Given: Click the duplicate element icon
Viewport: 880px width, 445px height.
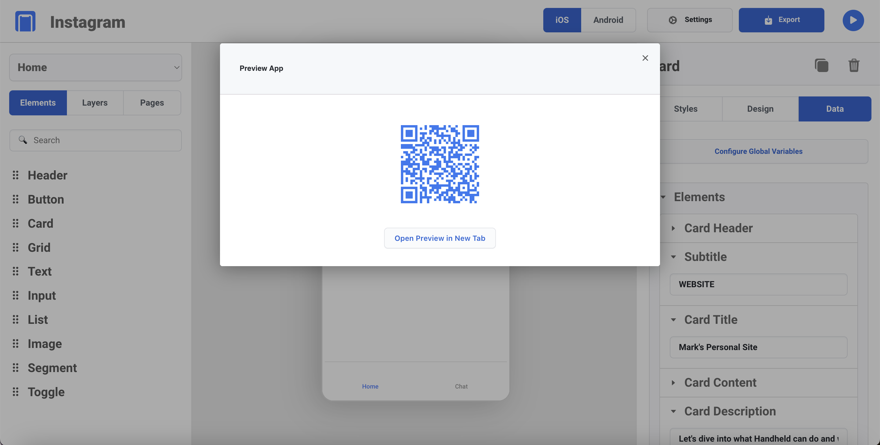Looking at the screenshot, I should point(821,66).
